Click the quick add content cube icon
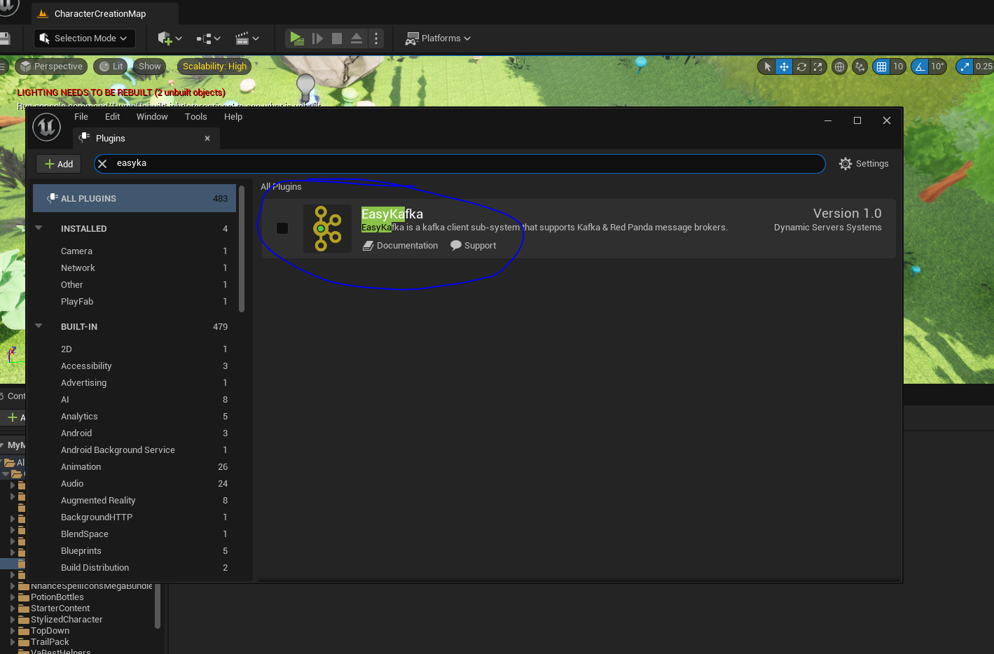The image size is (994, 654). (x=170, y=39)
